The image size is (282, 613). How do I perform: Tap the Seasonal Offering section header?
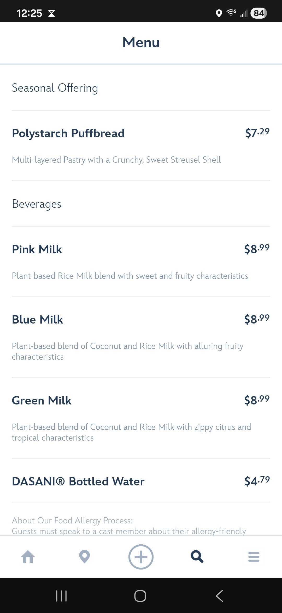pos(55,88)
